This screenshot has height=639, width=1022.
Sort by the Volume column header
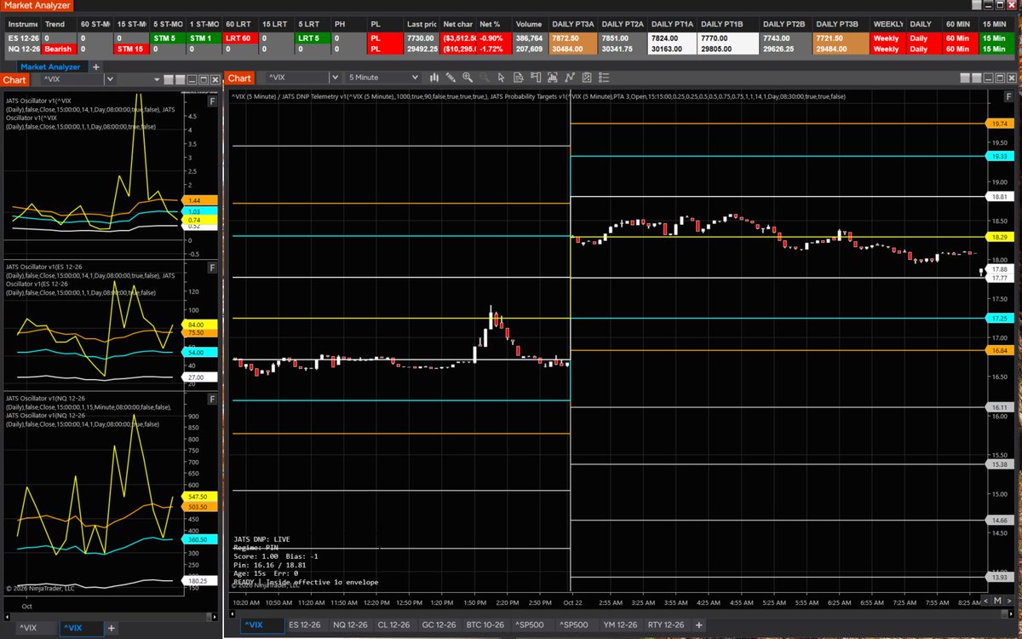[x=529, y=25]
